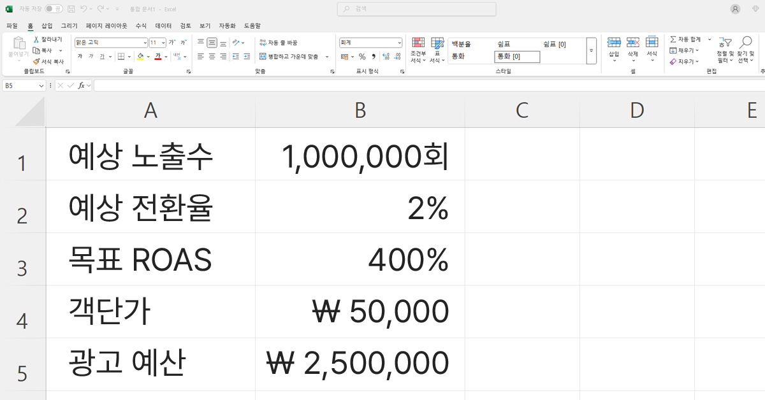Click the Undo arrow icon
This screenshot has height=400, width=765.
pyautogui.click(x=84, y=9)
